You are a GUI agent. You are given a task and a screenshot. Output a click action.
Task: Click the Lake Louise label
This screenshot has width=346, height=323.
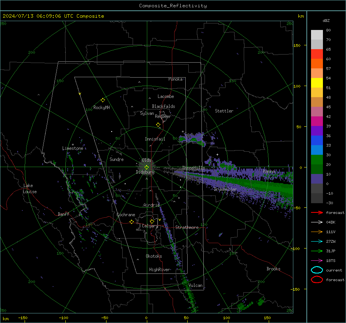coord(30,189)
